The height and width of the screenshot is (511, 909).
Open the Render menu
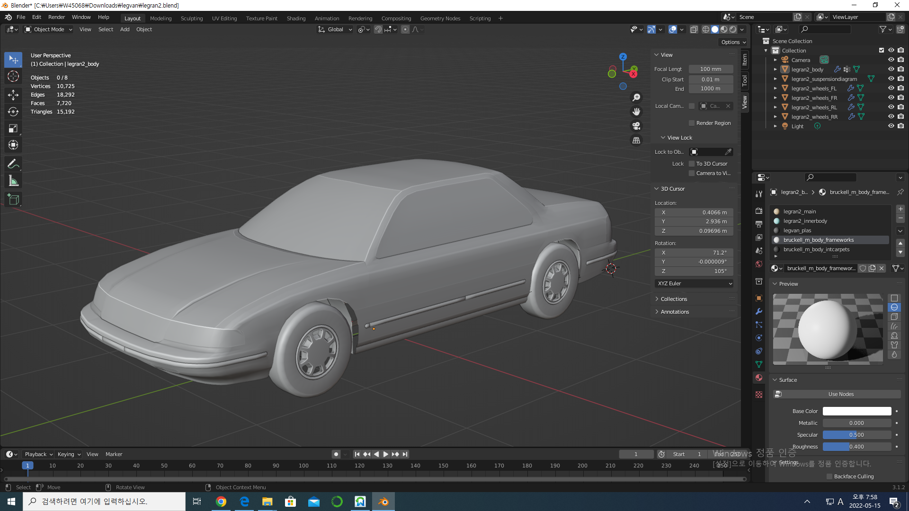coord(56,17)
